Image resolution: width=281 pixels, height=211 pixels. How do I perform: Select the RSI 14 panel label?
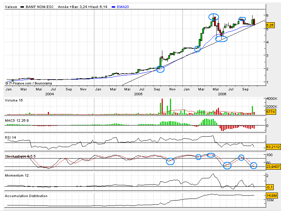pos(10,138)
